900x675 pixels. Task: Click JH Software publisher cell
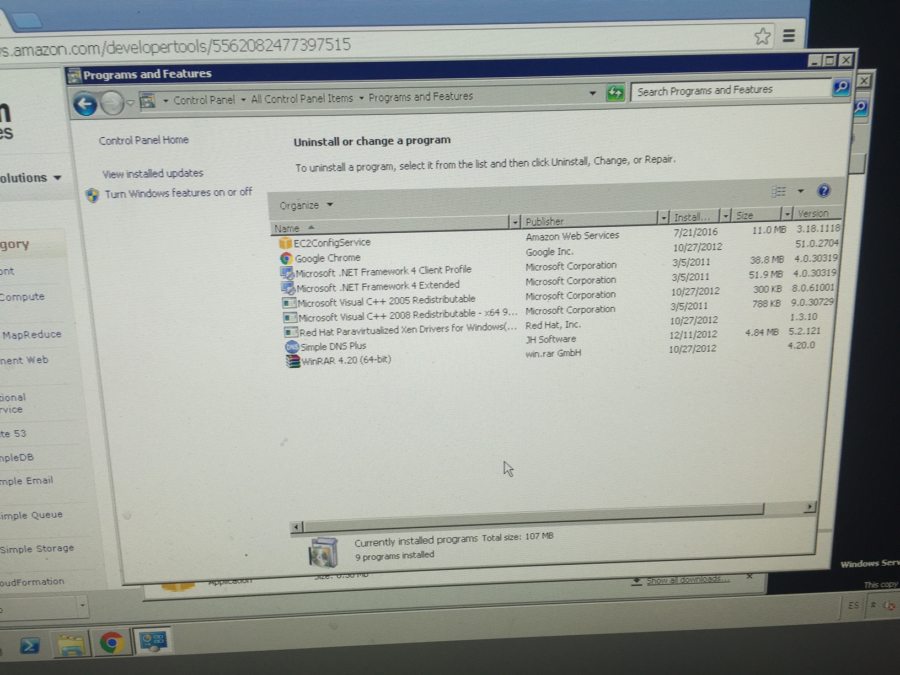point(550,340)
